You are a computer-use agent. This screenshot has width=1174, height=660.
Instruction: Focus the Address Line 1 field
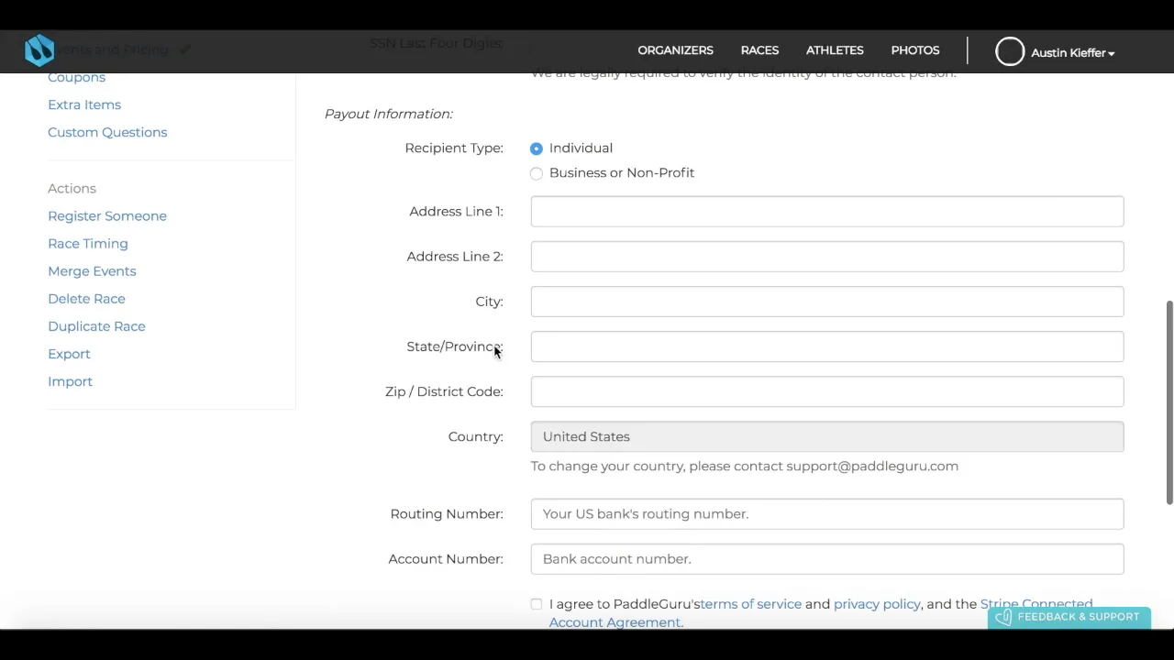click(x=827, y=212)
